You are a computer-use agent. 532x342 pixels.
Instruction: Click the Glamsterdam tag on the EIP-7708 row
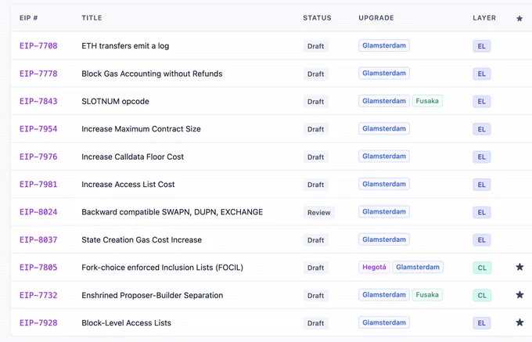point(383,45)
